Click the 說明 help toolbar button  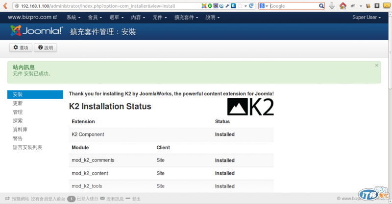46,47
